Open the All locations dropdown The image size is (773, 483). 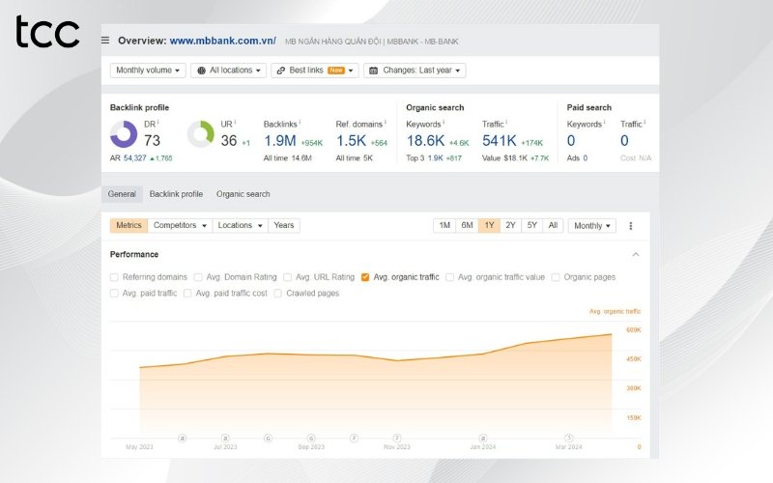pos(229,71)
